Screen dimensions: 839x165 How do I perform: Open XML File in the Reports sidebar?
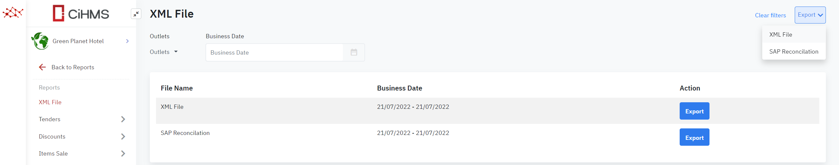click(50, 102)
